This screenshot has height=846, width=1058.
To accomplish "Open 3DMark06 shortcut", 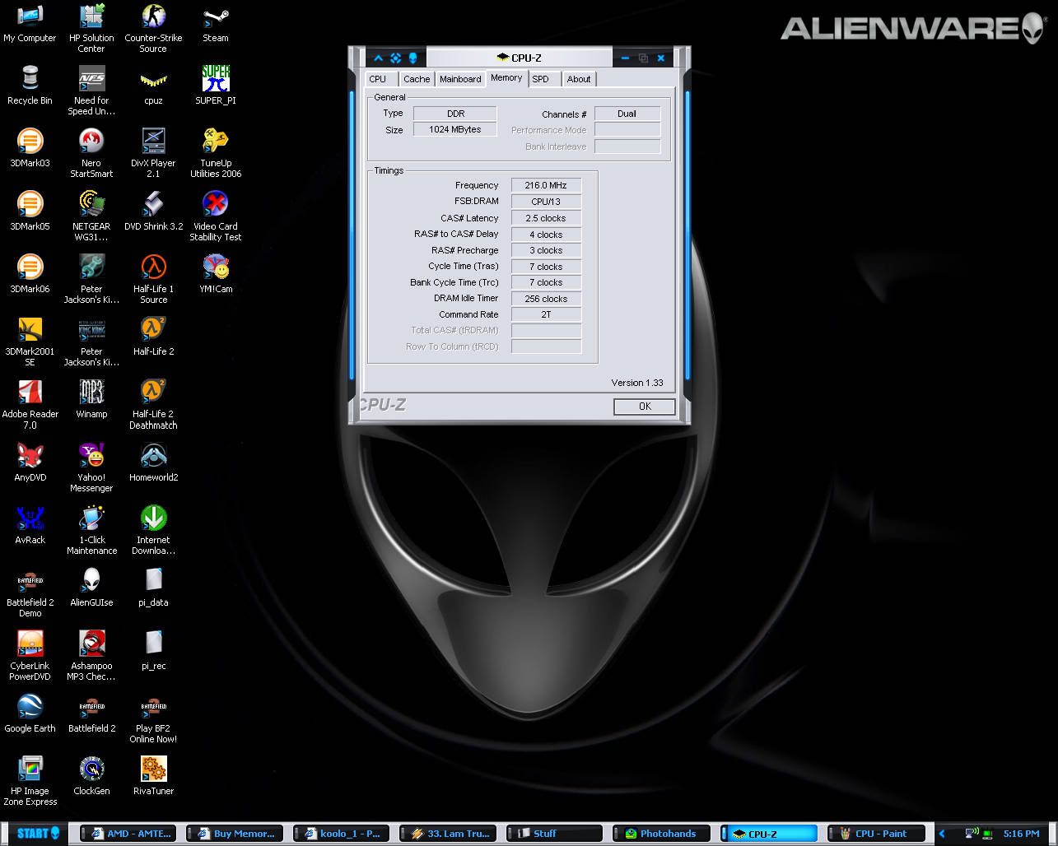I will [30, 274].
